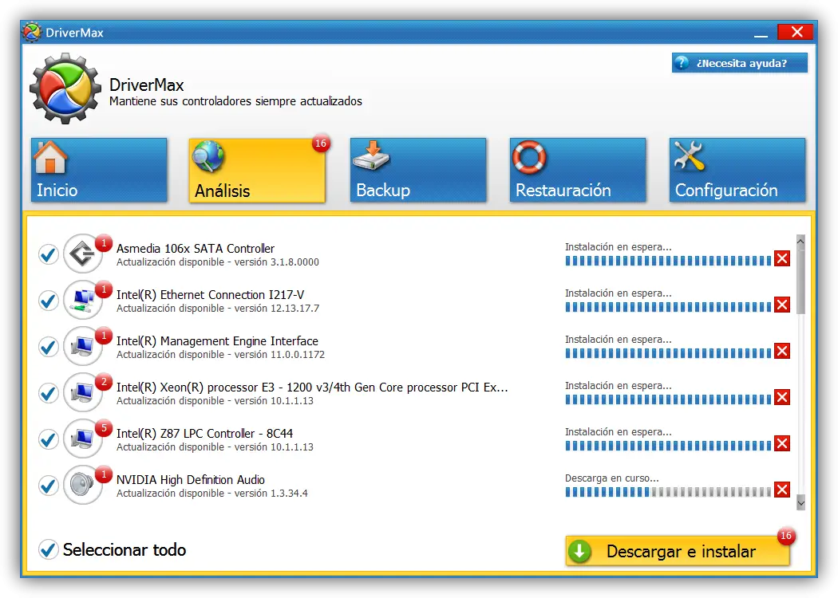The width and height of the screenshot is (838, 598).
Task: Click the ¿Necesita ayuda? button
Action: 740,63
